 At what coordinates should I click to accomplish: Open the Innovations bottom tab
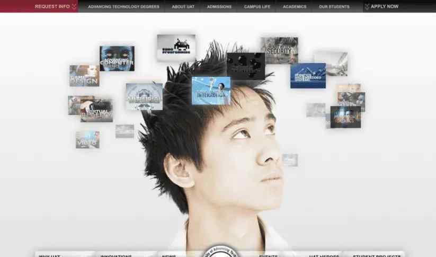116,255
